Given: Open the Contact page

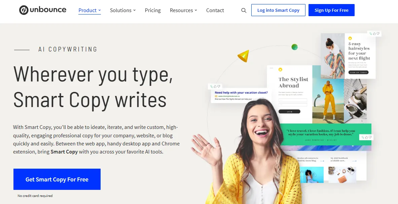Looking at the screenshot, I should coord(215,10).
